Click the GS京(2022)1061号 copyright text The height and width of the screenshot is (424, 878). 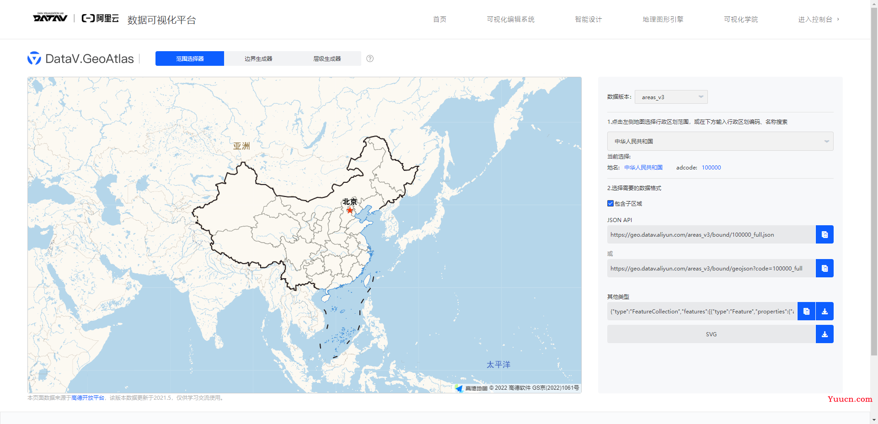(x=556, y=388)
